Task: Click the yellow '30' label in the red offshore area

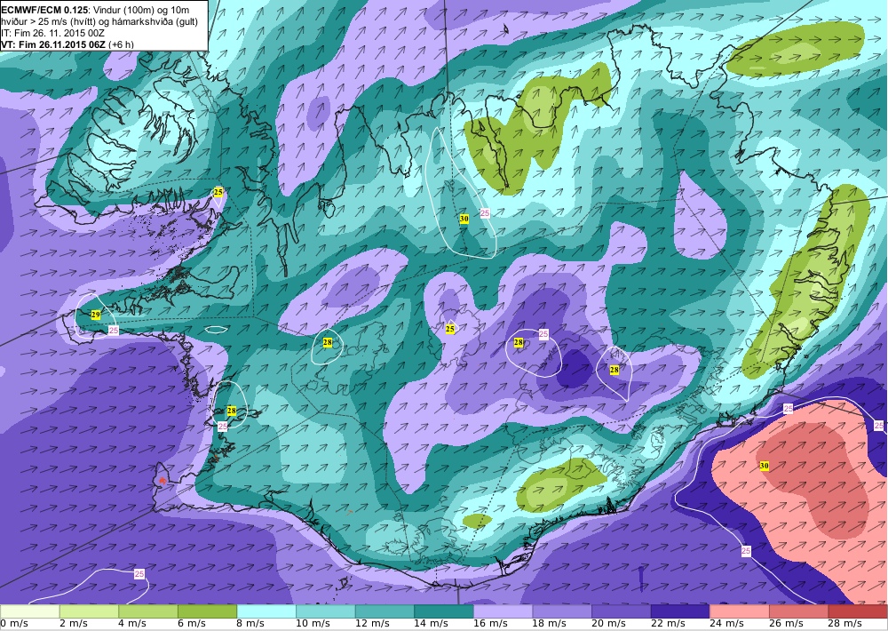Action: pyautogui.click(x=764, y=466)
